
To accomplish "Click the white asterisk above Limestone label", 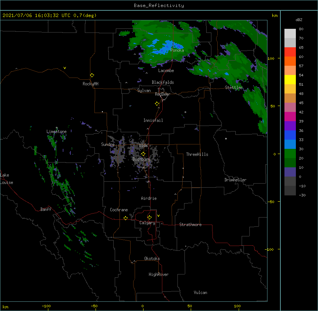I will pos(56,128).
